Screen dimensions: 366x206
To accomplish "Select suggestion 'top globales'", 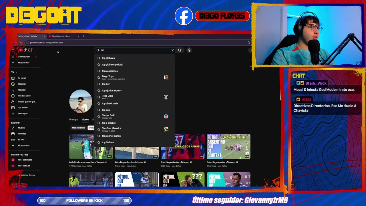I will [x=134, y=58].
